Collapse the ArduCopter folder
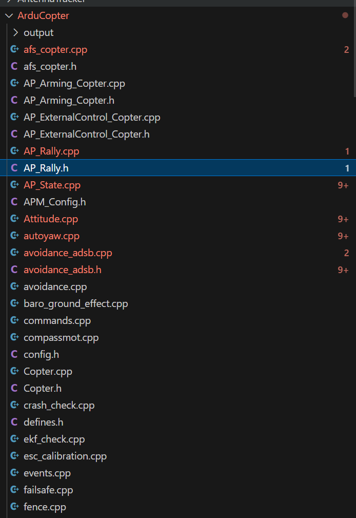The image size is (356, 518). point(8,15)
